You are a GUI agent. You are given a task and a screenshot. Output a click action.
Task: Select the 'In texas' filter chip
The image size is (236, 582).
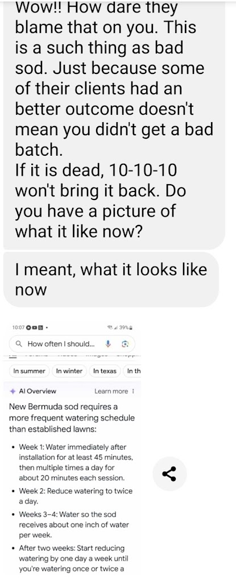click(x=105, y=371)
